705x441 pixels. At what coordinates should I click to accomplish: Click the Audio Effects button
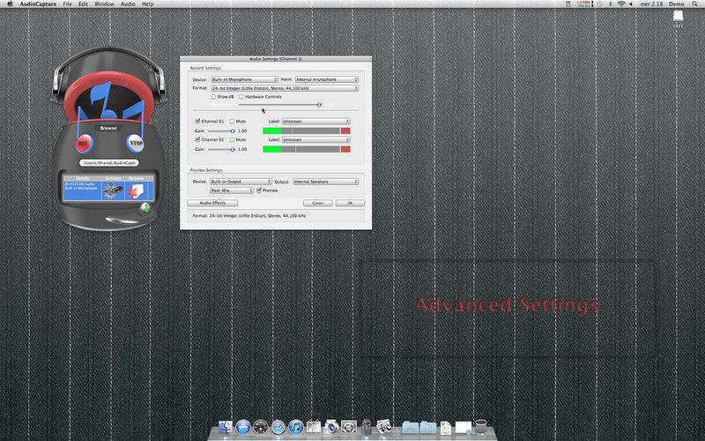click(x=212, y=203)
